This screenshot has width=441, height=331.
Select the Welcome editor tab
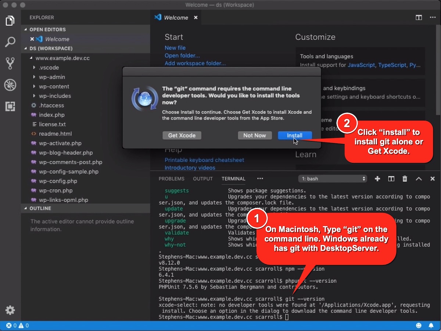pyautogui.click(x=176, y=17)
